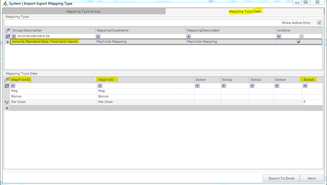Select the 'PayCode Mapping' MappingTypeName cell
This screenshot has height=185, width=327.
(x=140, y=42)
